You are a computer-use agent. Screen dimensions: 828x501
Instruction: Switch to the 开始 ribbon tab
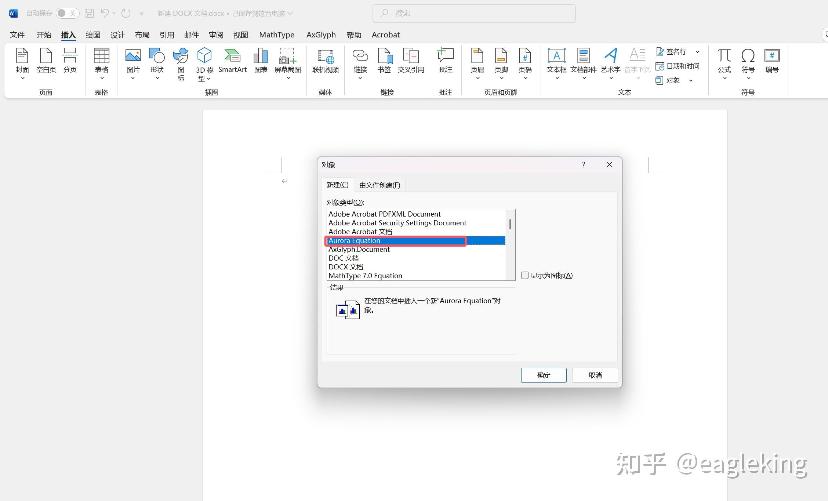44,35
